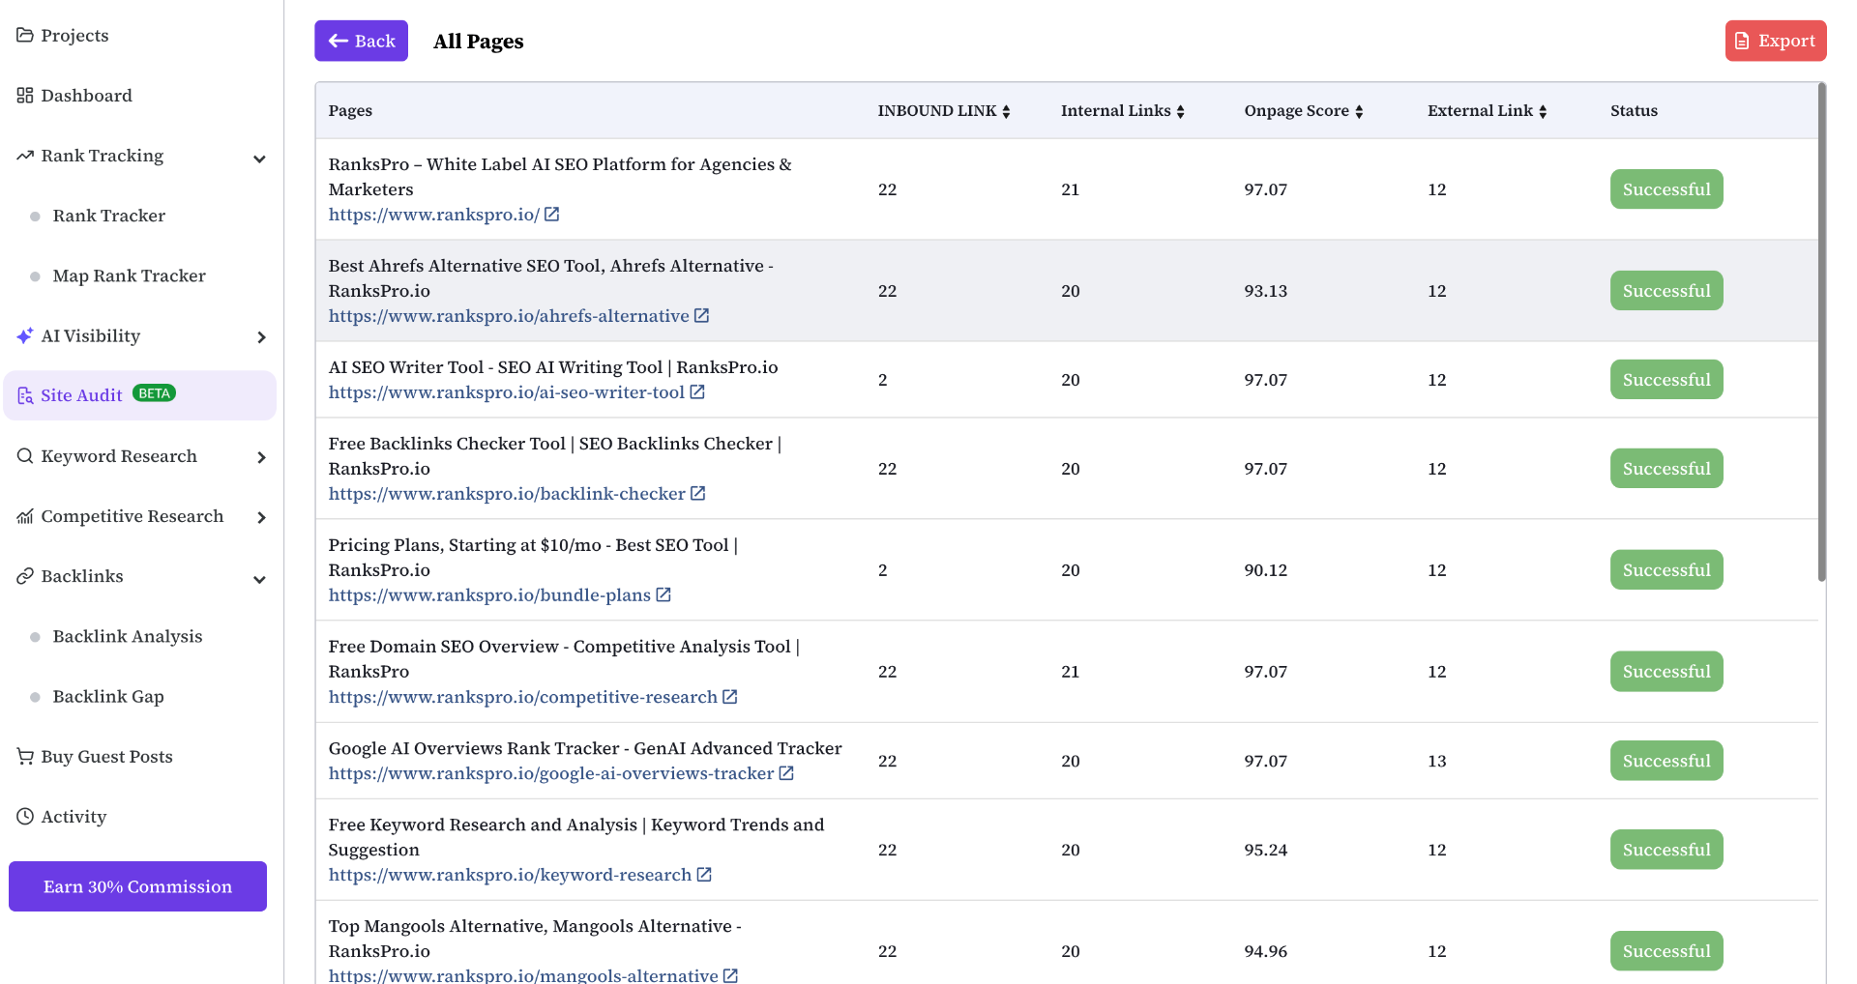The image size is (1857, 984).
Task: Go to the Dashboard menu item
Action: (86, 96)
